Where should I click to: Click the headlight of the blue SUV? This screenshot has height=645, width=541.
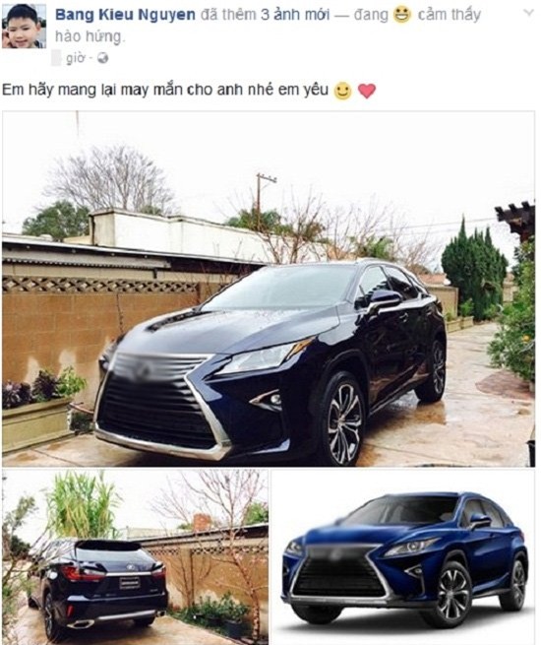coord(412,548)
